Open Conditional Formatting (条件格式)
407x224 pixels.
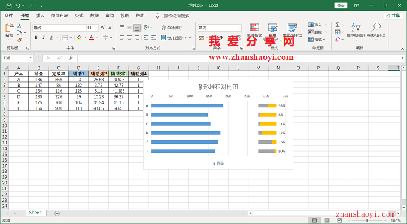pyautogui.click(x=254, y=30)
